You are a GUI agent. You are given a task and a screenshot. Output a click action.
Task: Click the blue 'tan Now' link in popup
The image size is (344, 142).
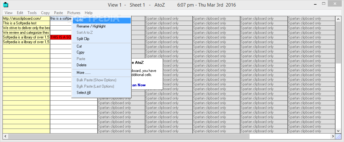[x=139, y=85]
